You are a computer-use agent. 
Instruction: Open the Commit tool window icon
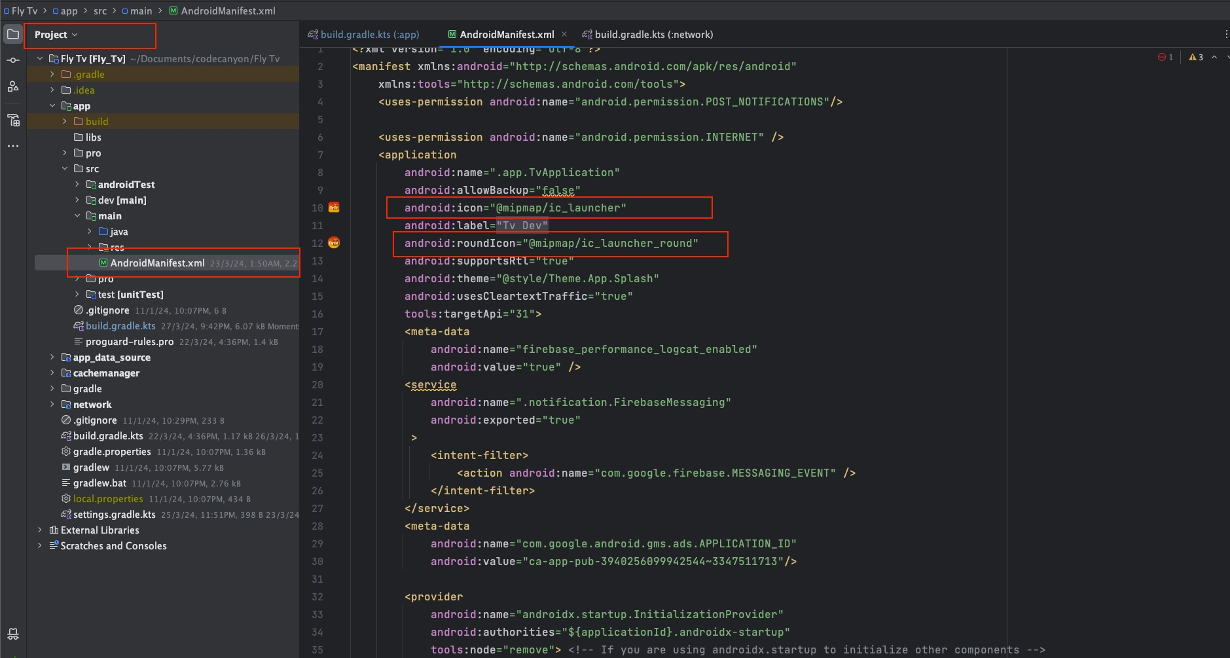click(13, 60)
